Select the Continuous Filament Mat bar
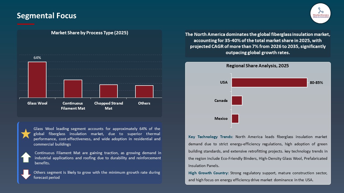The image size is (344, 193). click(x=73, y=89)
